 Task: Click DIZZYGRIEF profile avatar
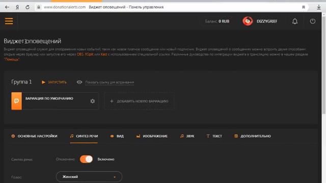tap(248, 21)
